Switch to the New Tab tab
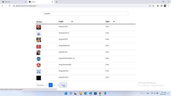 coord(14,2)
